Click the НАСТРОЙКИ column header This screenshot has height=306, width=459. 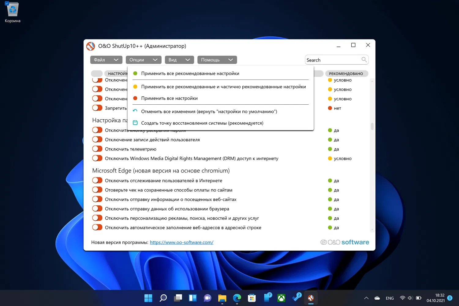pos(117,74)
